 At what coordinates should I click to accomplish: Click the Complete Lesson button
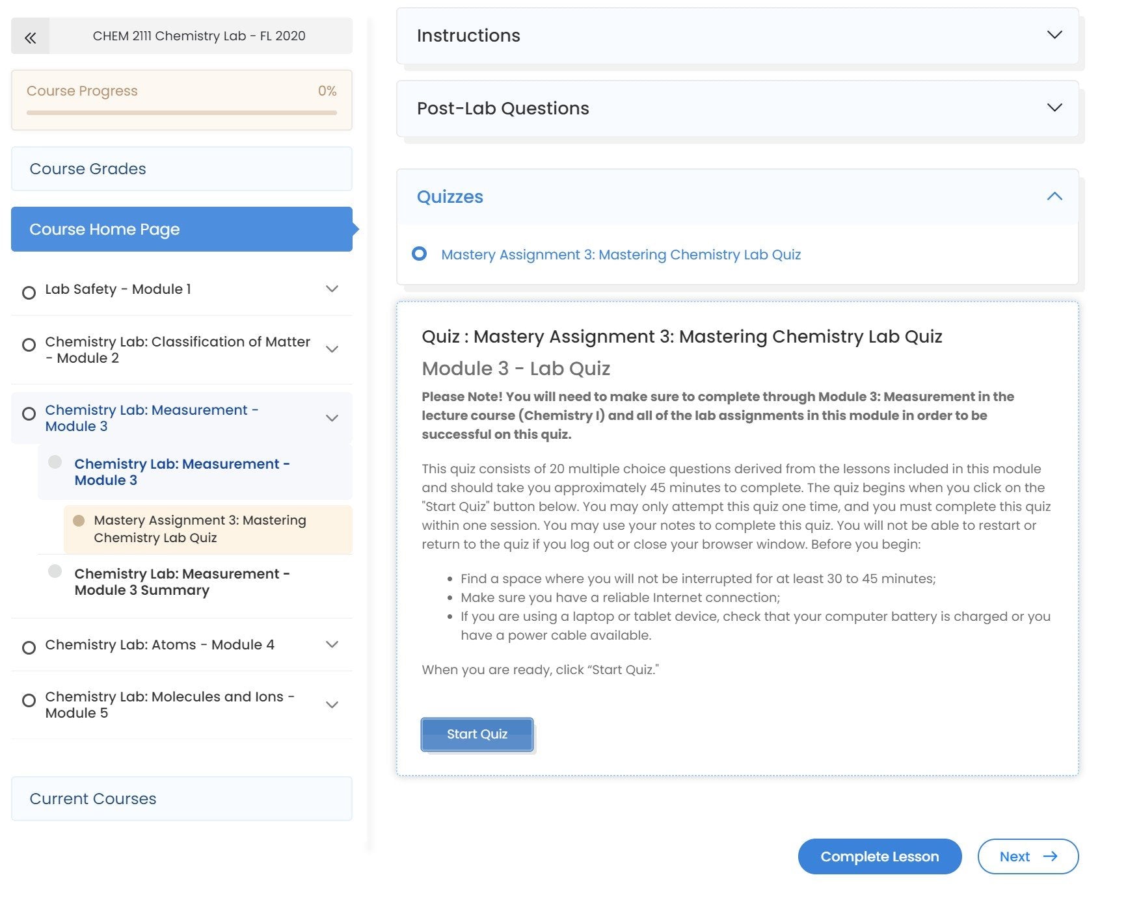[x=879, y=856]
